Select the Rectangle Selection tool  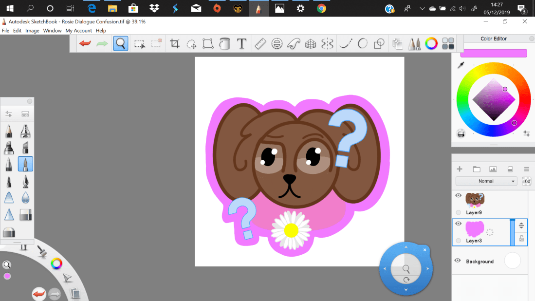(x=140, y=44)
